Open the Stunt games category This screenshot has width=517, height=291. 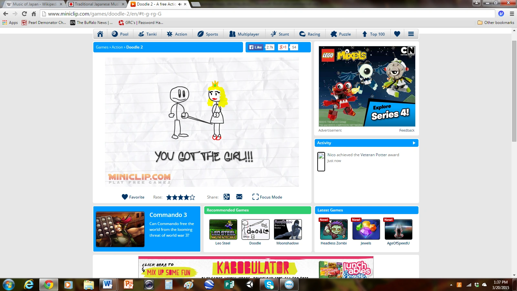[x=280, y=34]
